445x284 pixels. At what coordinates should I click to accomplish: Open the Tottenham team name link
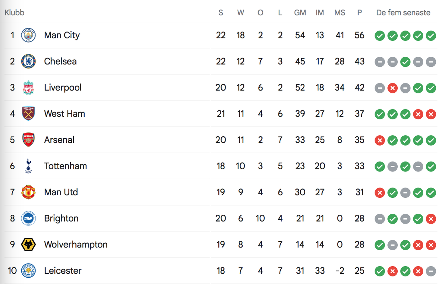tap(65, 166)
